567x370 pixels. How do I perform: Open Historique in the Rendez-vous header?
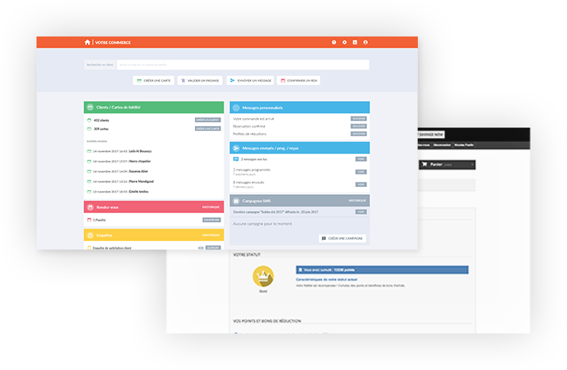coord(211,207)
